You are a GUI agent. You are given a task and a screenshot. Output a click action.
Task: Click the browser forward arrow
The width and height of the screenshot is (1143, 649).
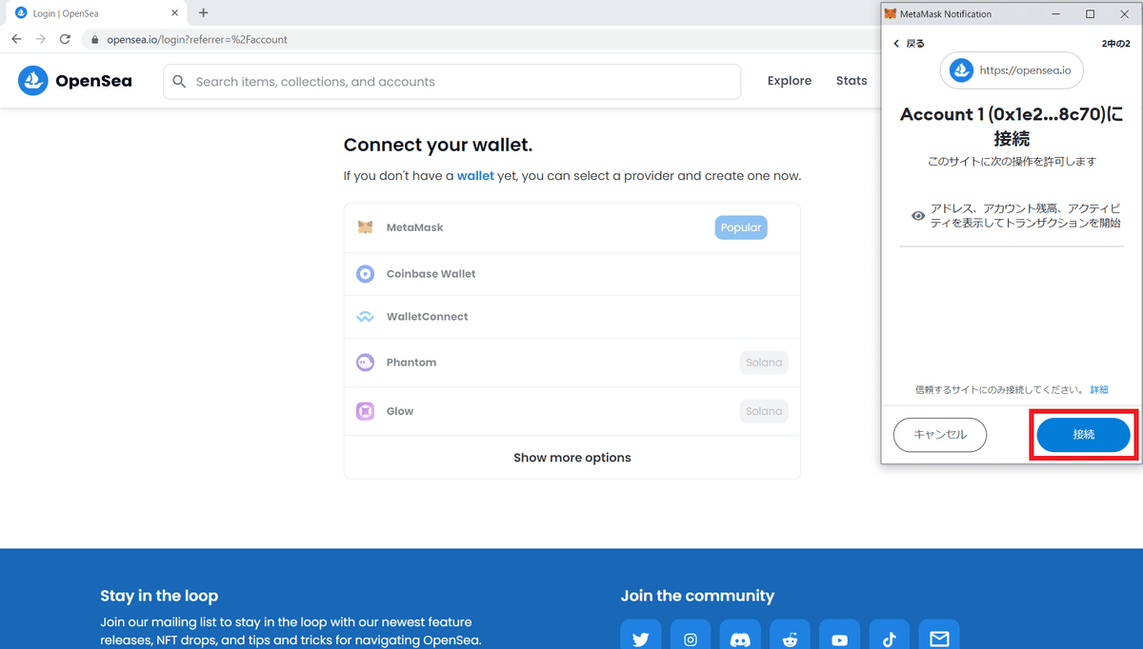coord(40,39)
